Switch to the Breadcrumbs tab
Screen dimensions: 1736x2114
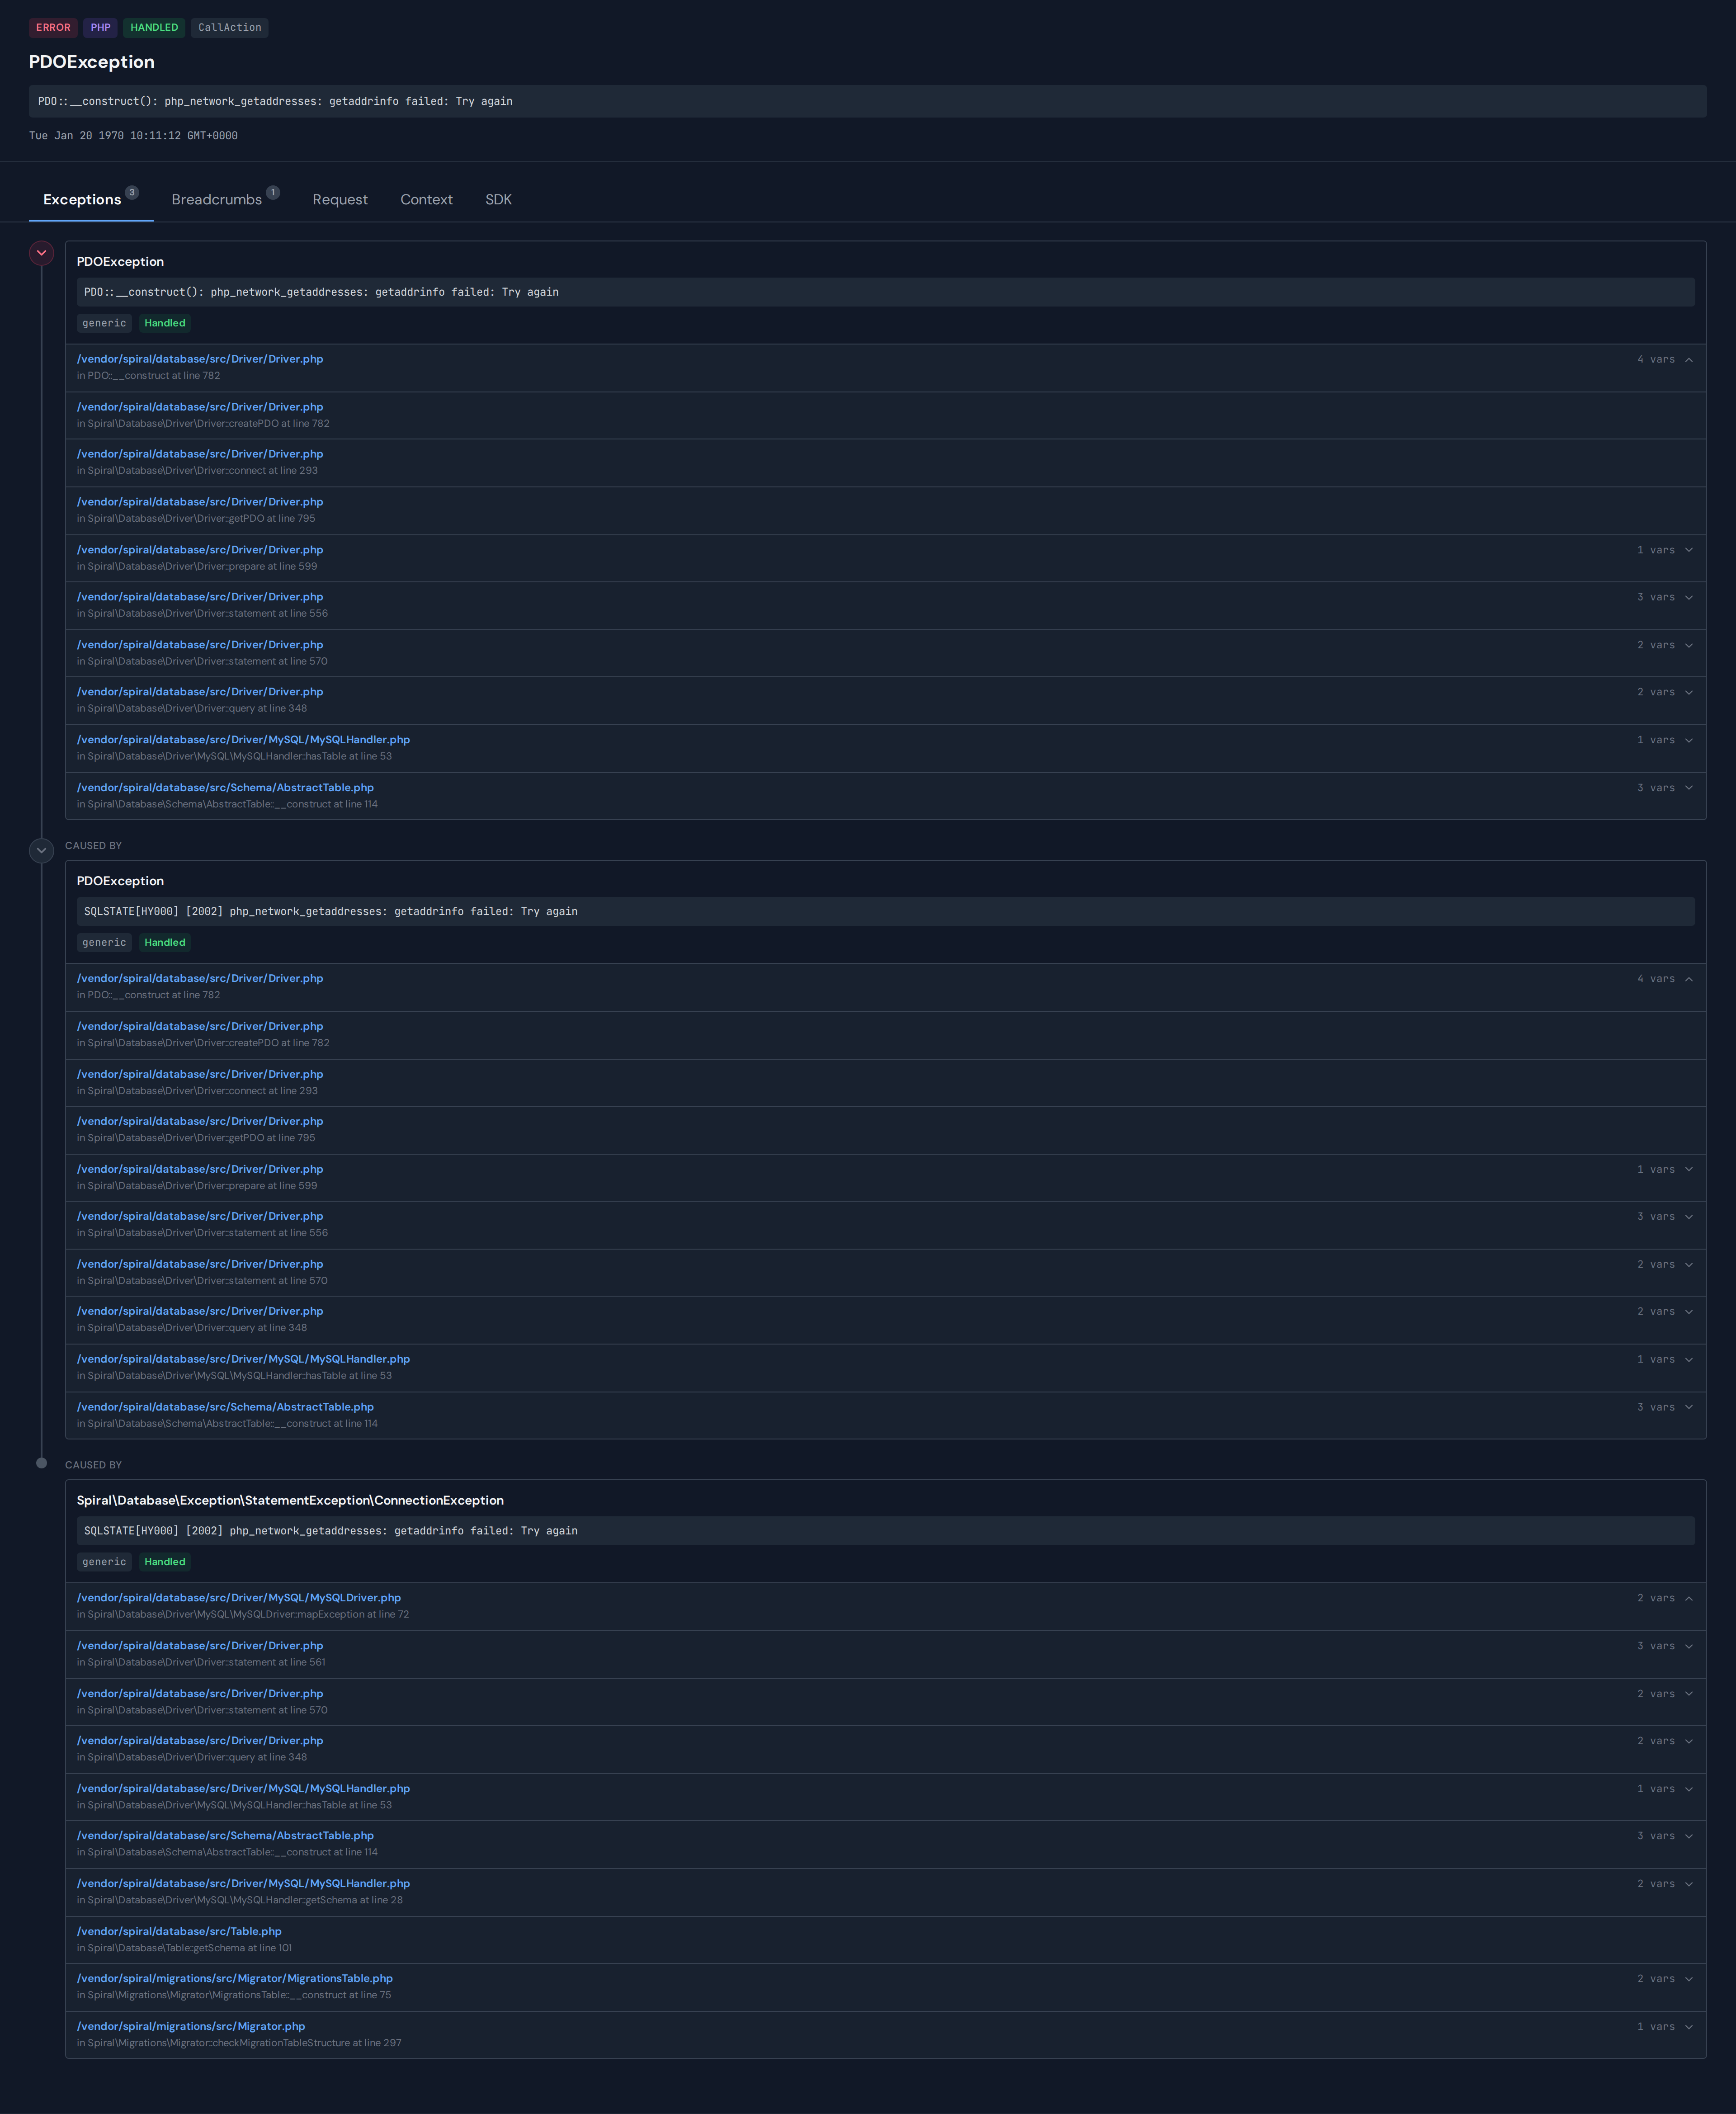[x=217, y=200]
